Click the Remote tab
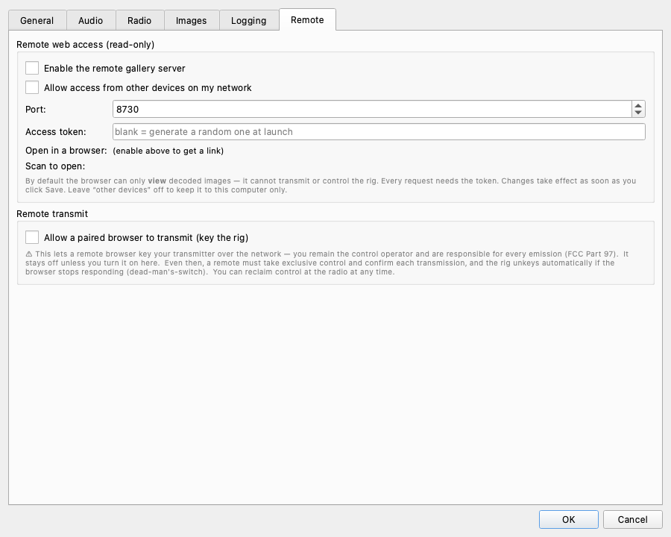 tap(307, 19)
